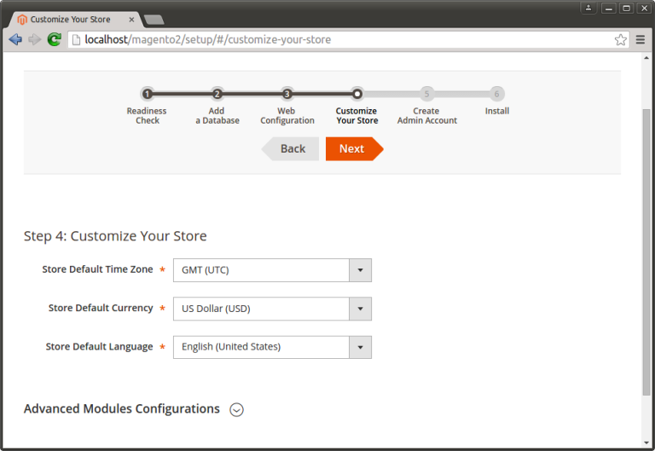Expand Advanced Modules Configurations section
This screenshot has height=451, width=655.
[237, 409]
